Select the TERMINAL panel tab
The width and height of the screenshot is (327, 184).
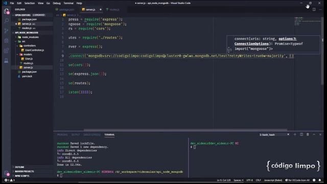click(x=109, y=135)
